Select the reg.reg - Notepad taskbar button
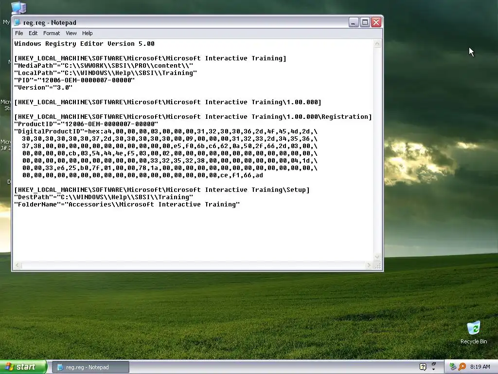The height and width of the screenshot is (374, 498). click(90, 367)
